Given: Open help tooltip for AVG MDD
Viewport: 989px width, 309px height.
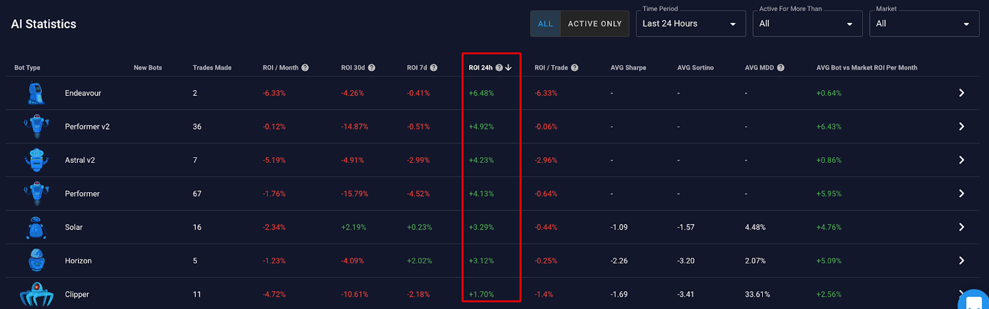Looking at the screenshot, I should [781, 68].
